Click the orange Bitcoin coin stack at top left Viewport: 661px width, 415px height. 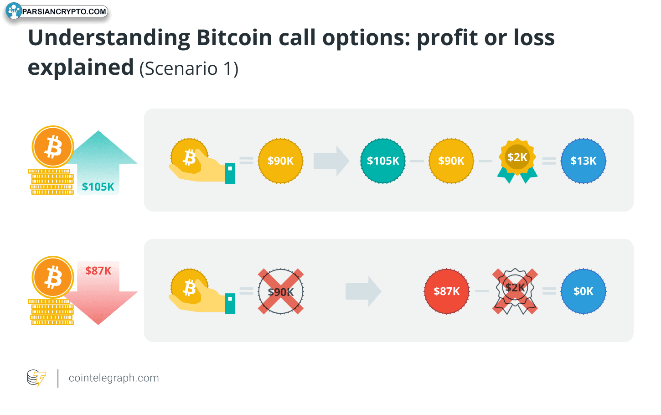[52, 161]
